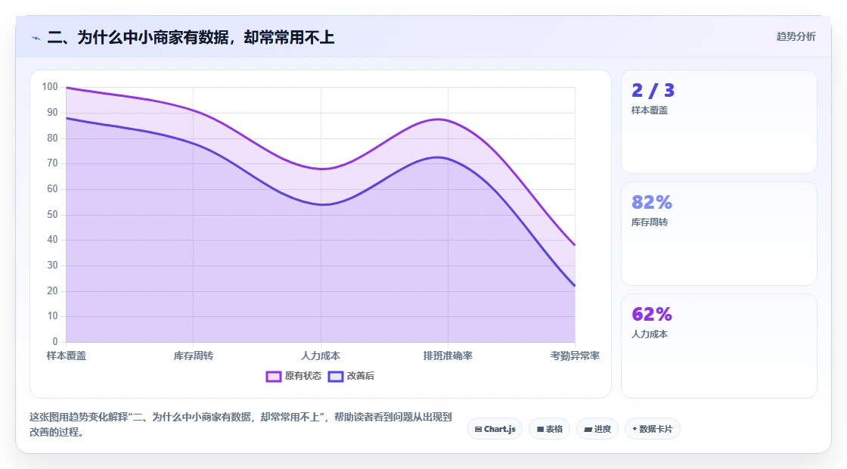Click the 进度 tag icon
847x469 pixels.
pyautogui.click(x=588, y=430)
